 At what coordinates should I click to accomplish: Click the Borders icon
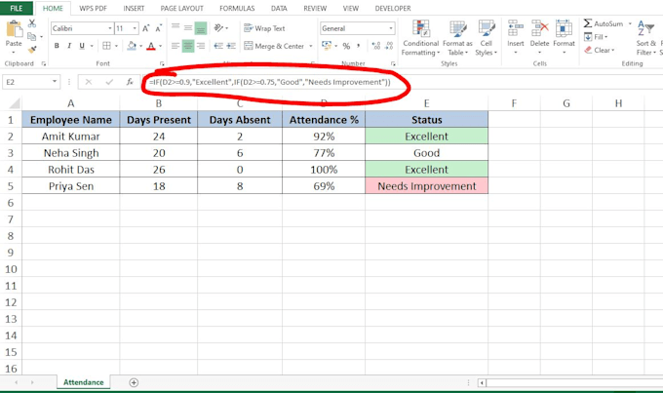click(106, 46)
